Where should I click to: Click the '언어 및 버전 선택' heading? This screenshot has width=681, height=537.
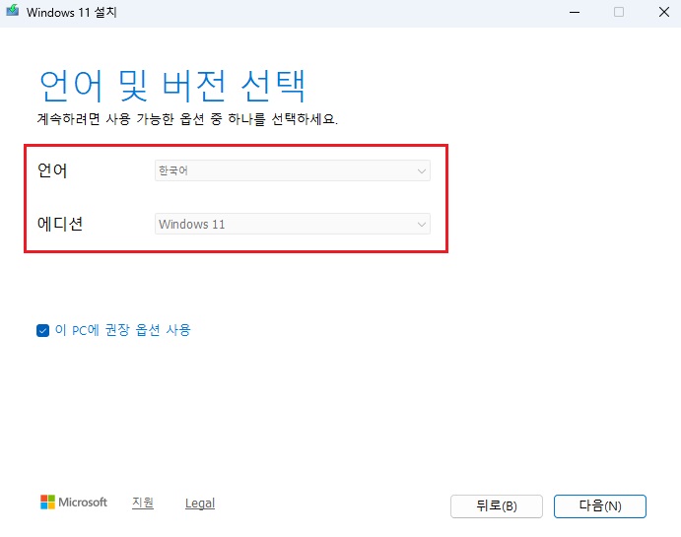coord(172,86)
